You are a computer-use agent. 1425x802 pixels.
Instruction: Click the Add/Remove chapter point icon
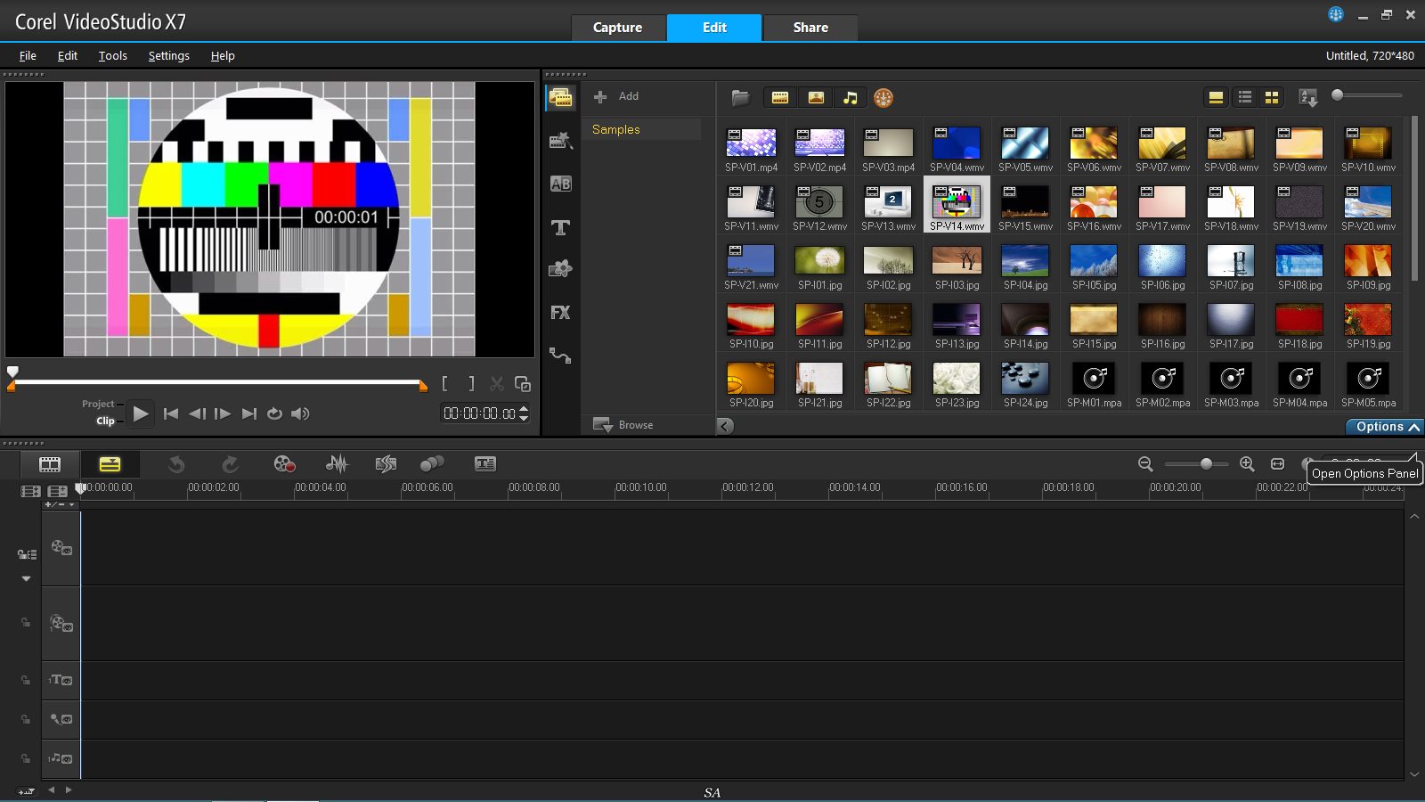[x=55, y=504]
